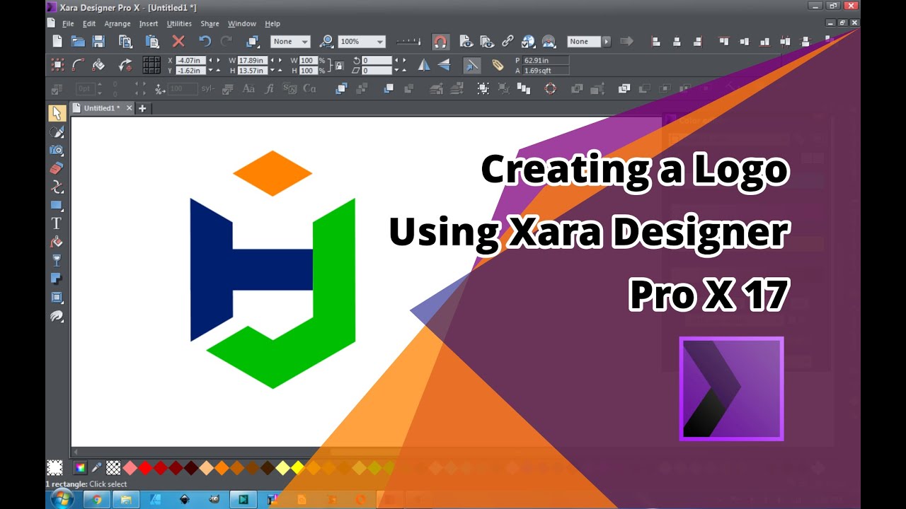The width and height of the screenshot is (906, 509).
Task: Click the flip vertical triangle icon
Action: (444, 65)
